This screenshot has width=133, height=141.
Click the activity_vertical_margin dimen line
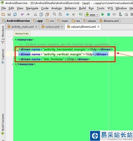pos(63,54)
